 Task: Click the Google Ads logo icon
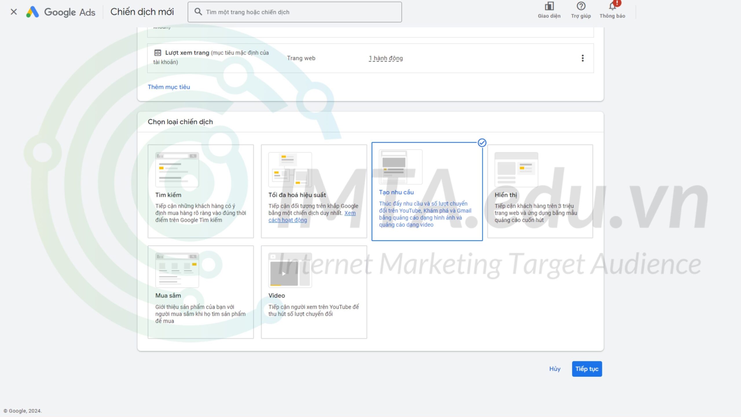coord(33,11)
